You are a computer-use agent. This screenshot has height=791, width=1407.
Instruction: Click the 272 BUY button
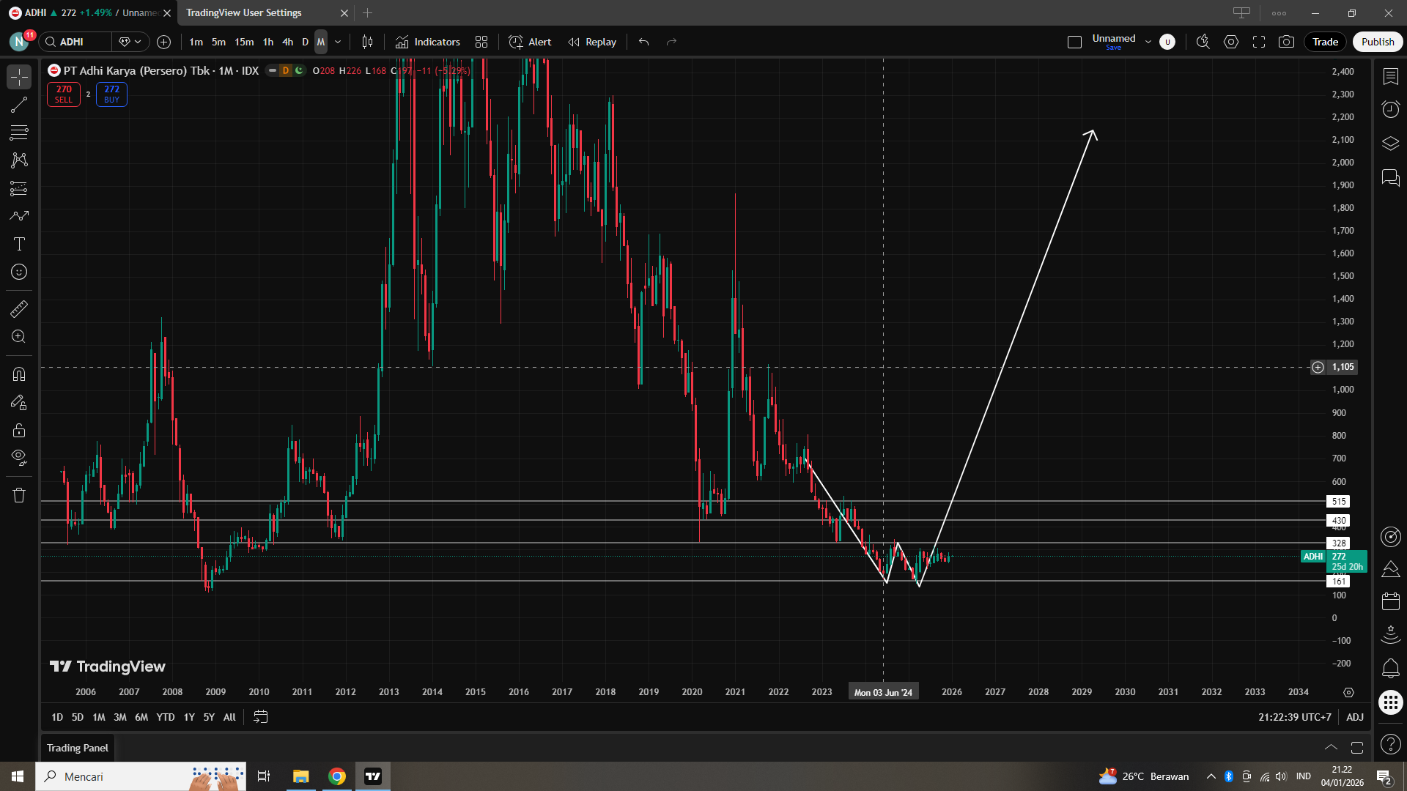point(111,94)
